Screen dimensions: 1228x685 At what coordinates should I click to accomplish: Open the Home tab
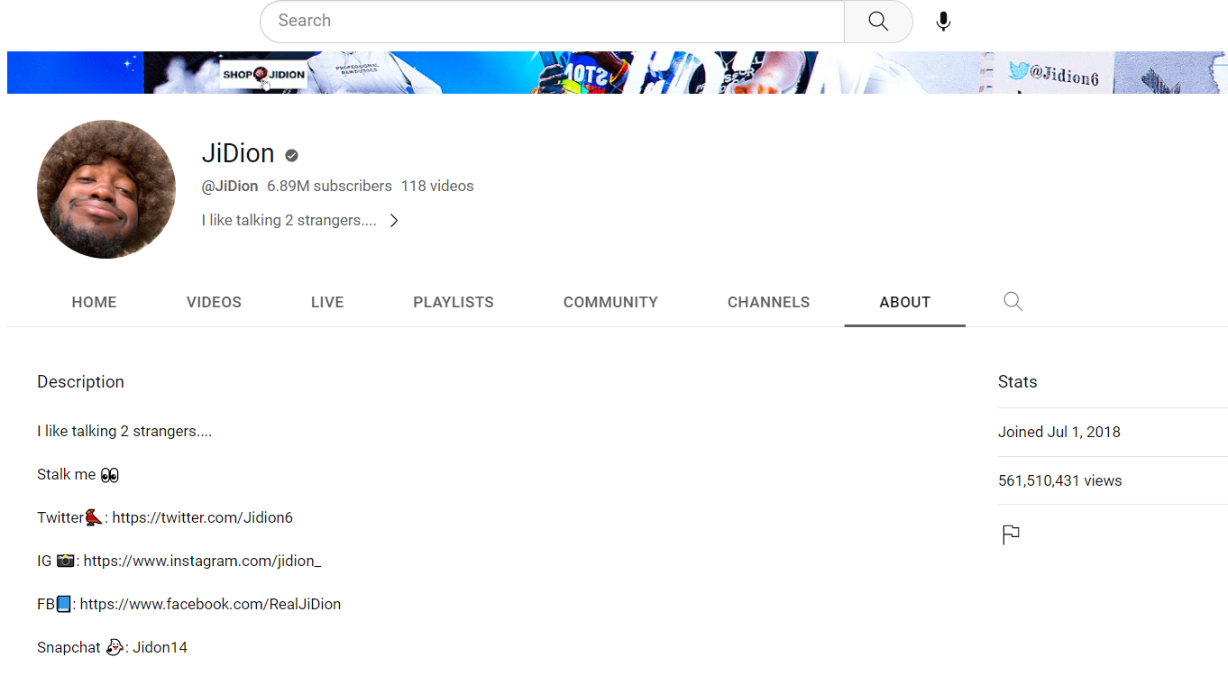tap(94, 303)
